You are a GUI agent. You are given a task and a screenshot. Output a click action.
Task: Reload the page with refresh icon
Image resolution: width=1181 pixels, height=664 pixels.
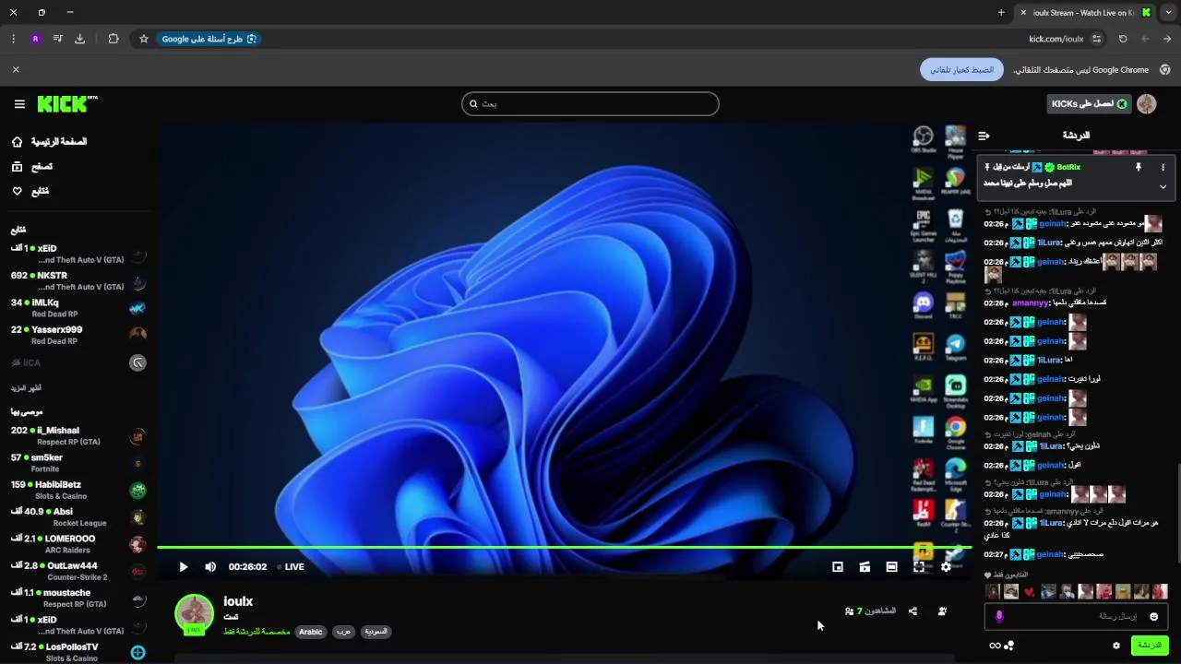1123,39
